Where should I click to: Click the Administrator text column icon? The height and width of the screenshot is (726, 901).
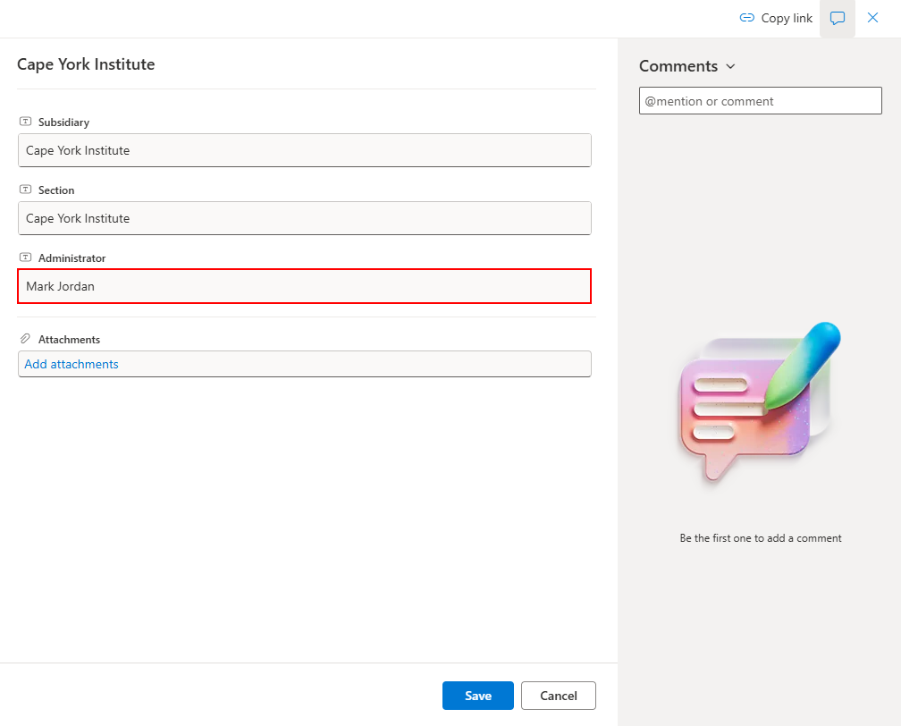pos(25,257)
